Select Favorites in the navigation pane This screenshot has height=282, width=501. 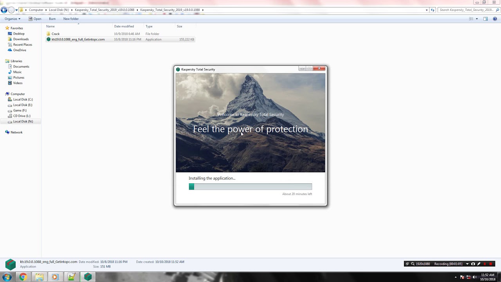[x=14, y=28]
